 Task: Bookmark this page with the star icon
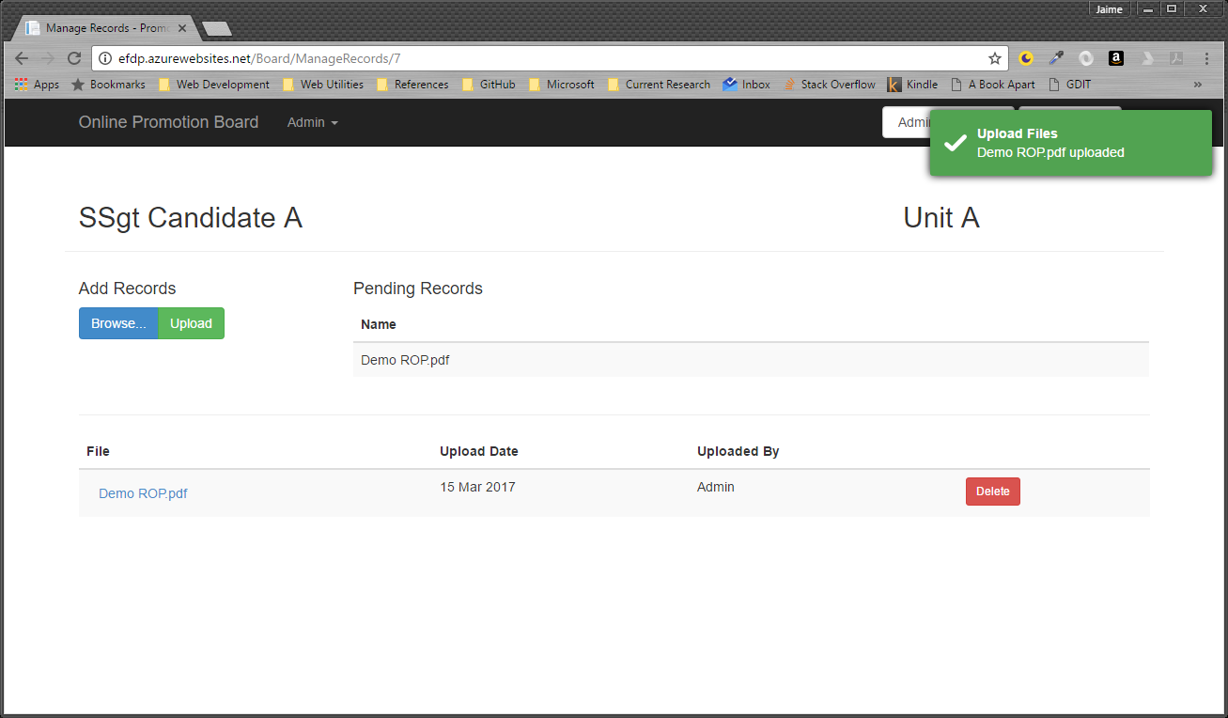pyautogui.click(x=995, y=58)
